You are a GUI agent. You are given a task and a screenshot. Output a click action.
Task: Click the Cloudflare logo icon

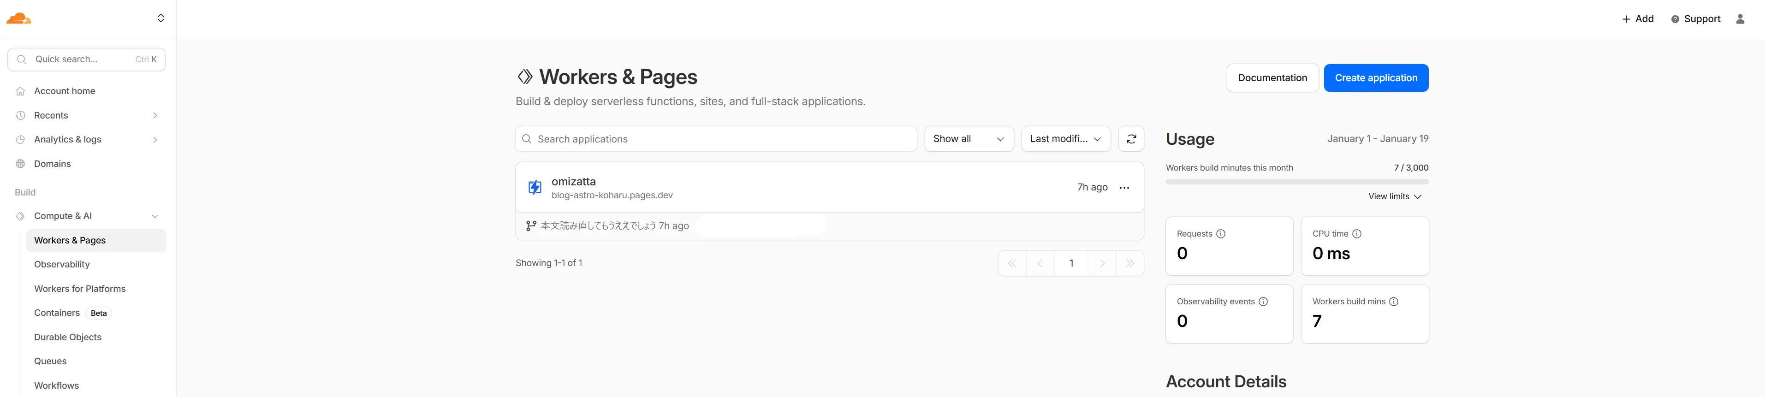click(x=18, y=18)
